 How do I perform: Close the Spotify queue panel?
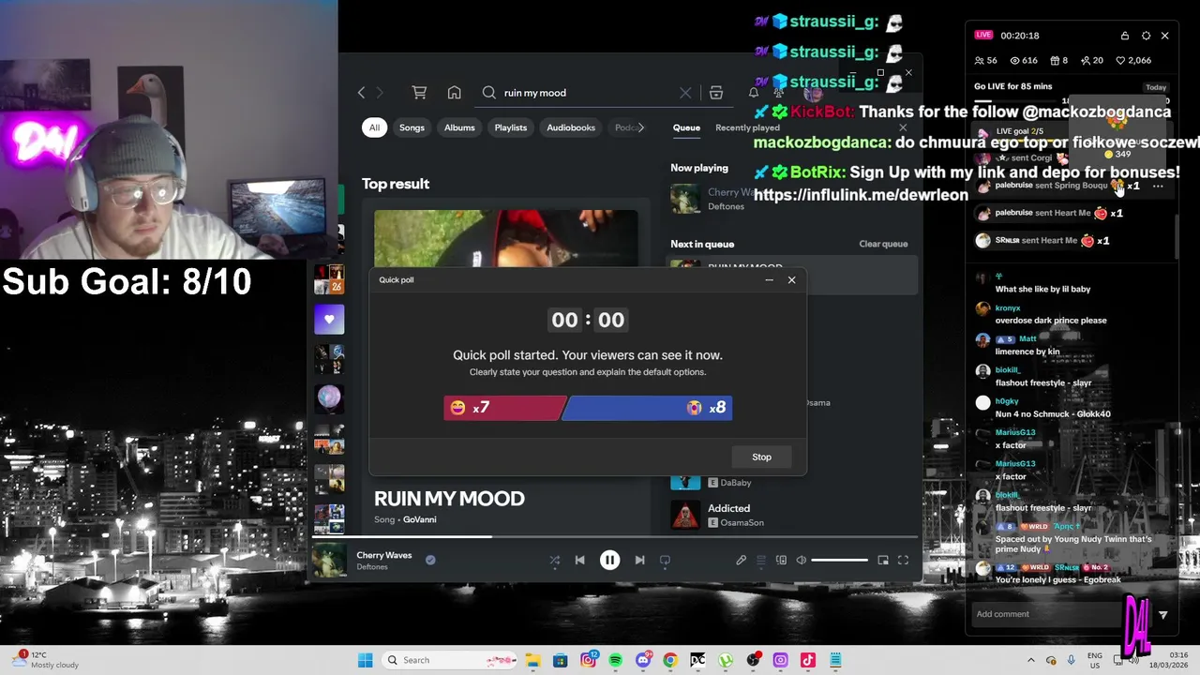point(903,127)
